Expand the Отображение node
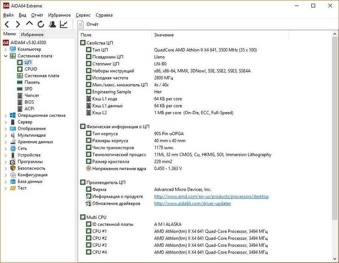 coord(6,129)
